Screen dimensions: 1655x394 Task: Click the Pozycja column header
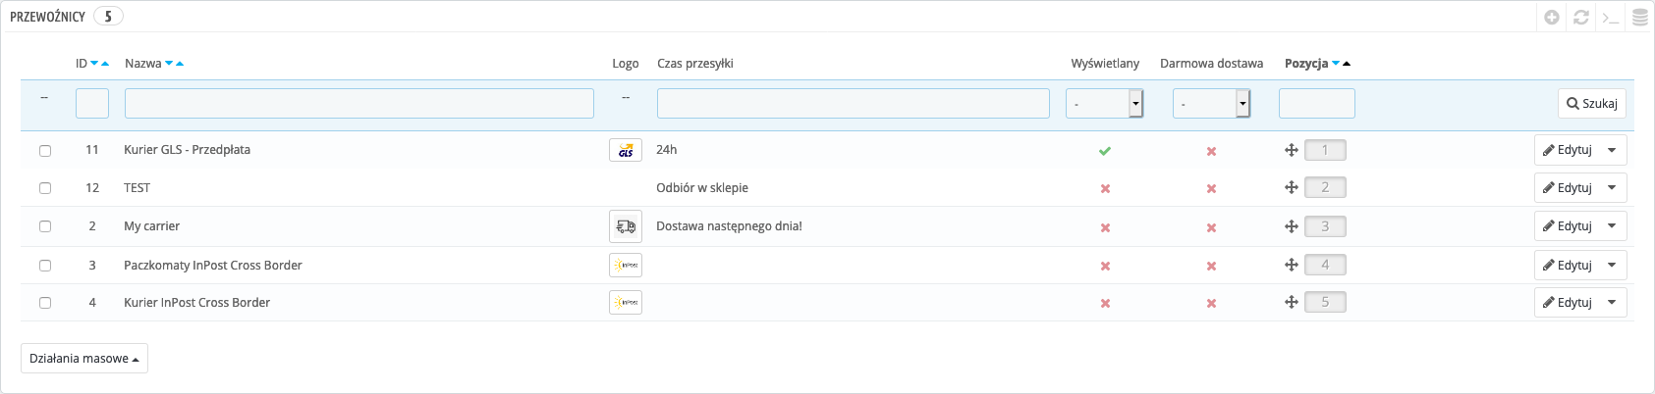1306,64
